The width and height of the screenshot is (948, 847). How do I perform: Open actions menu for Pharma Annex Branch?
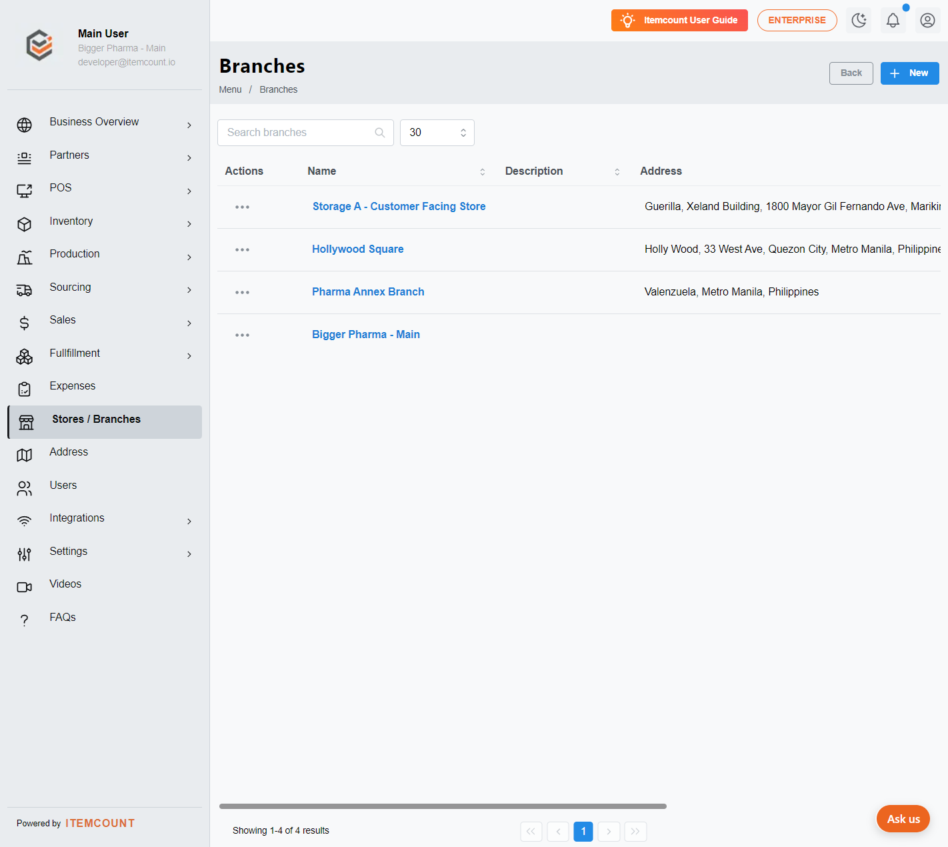tap(242, 292)
